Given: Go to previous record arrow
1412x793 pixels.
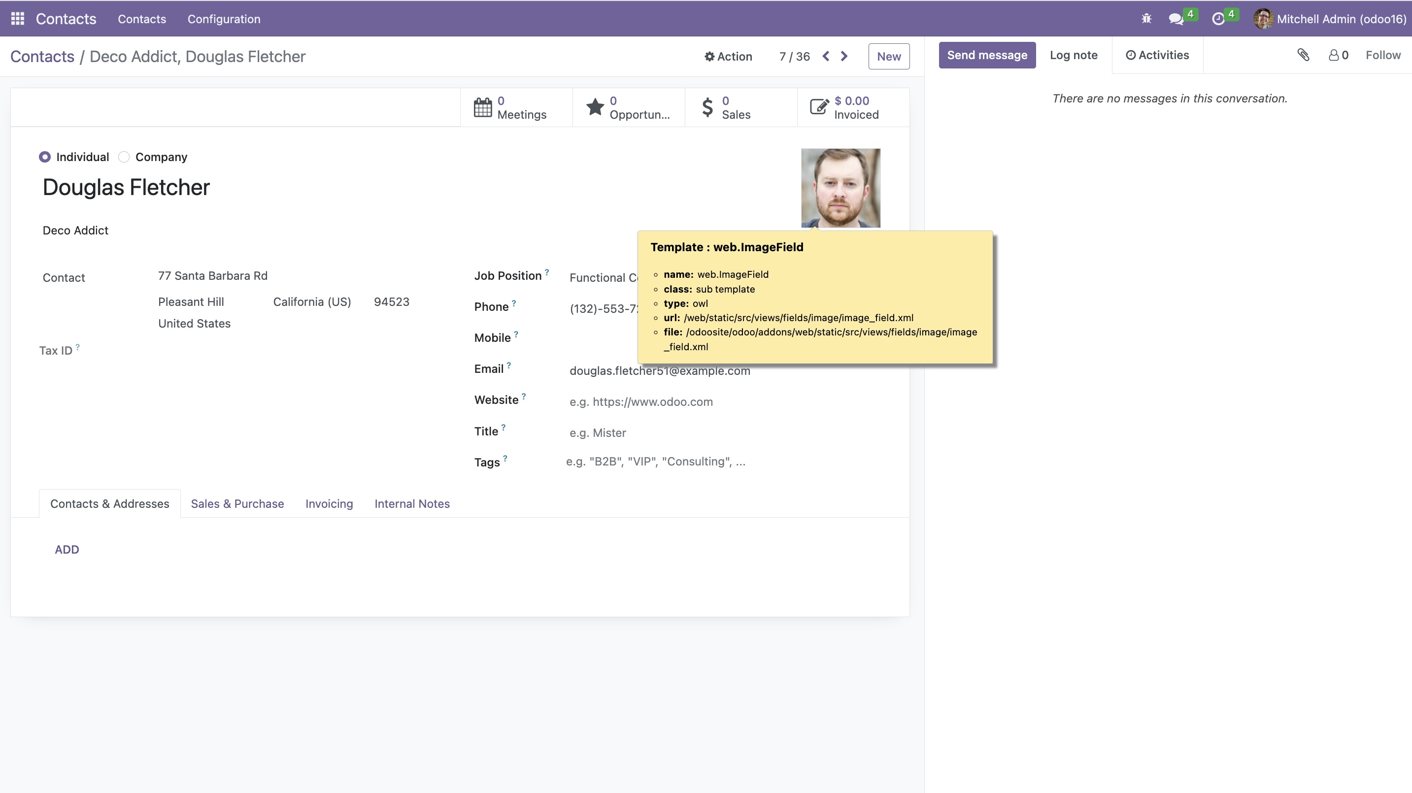Looking at the screenshot, I should coord(826,57).
